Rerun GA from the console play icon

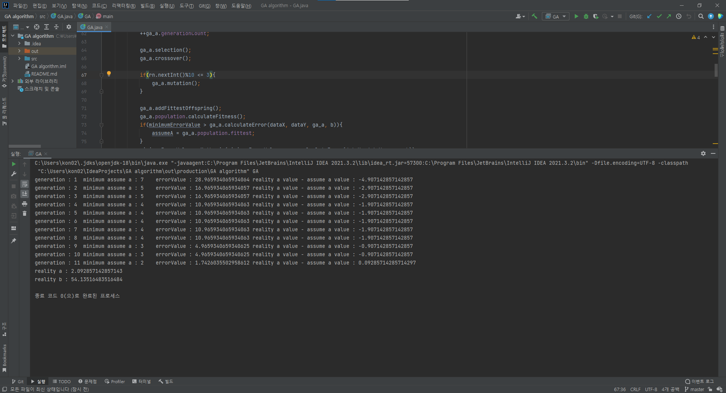(14, 164)
